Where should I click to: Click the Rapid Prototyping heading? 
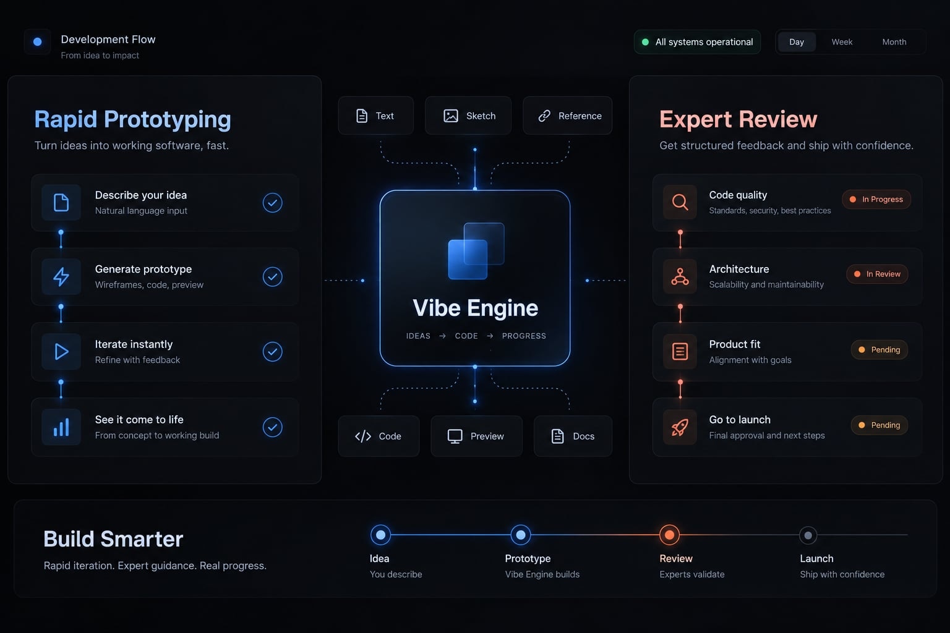(x=132, y=119)
